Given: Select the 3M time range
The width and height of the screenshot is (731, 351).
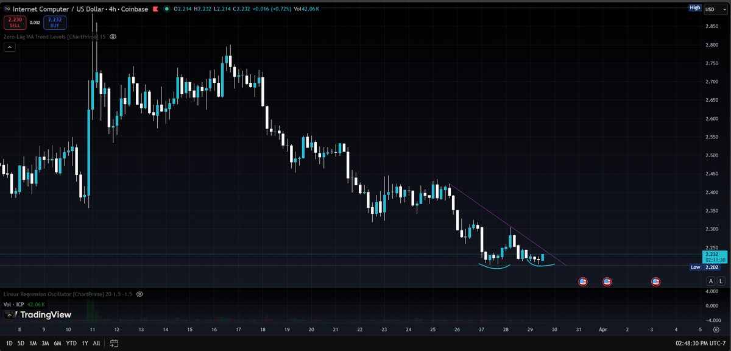Looking at the screenshot, I should (x=45, y=343).
